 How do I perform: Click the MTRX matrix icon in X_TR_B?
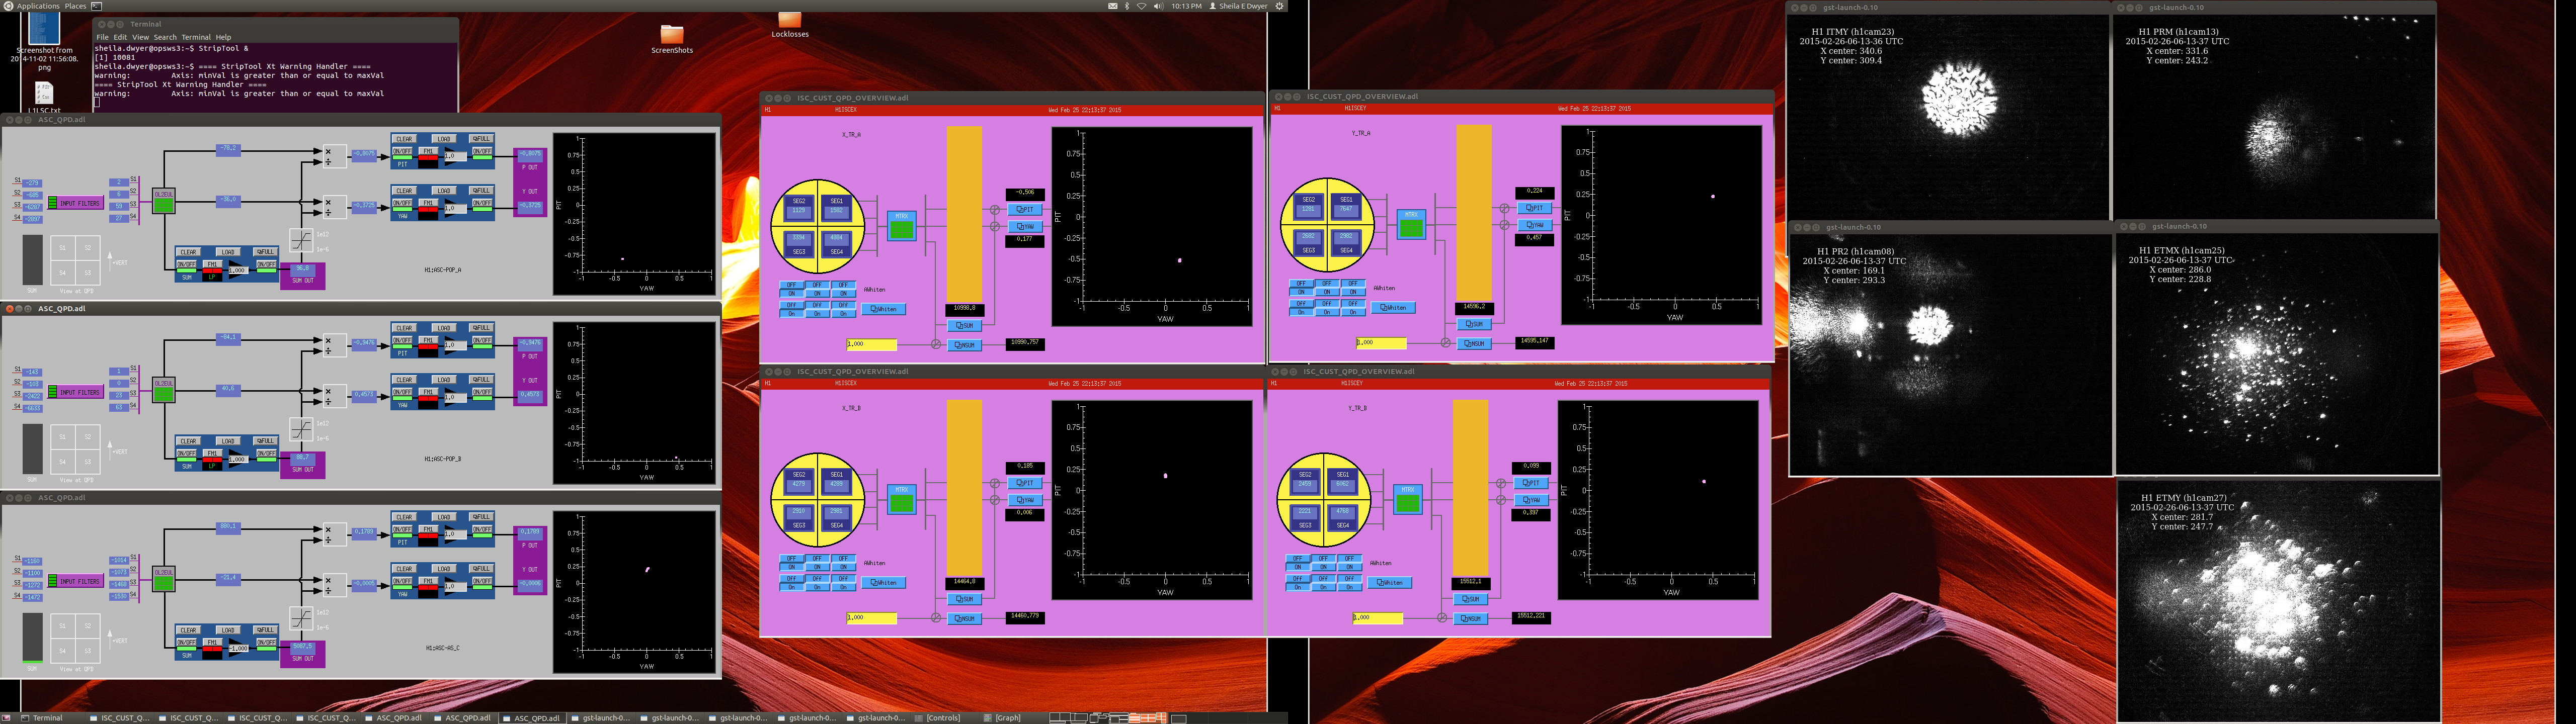901,500
